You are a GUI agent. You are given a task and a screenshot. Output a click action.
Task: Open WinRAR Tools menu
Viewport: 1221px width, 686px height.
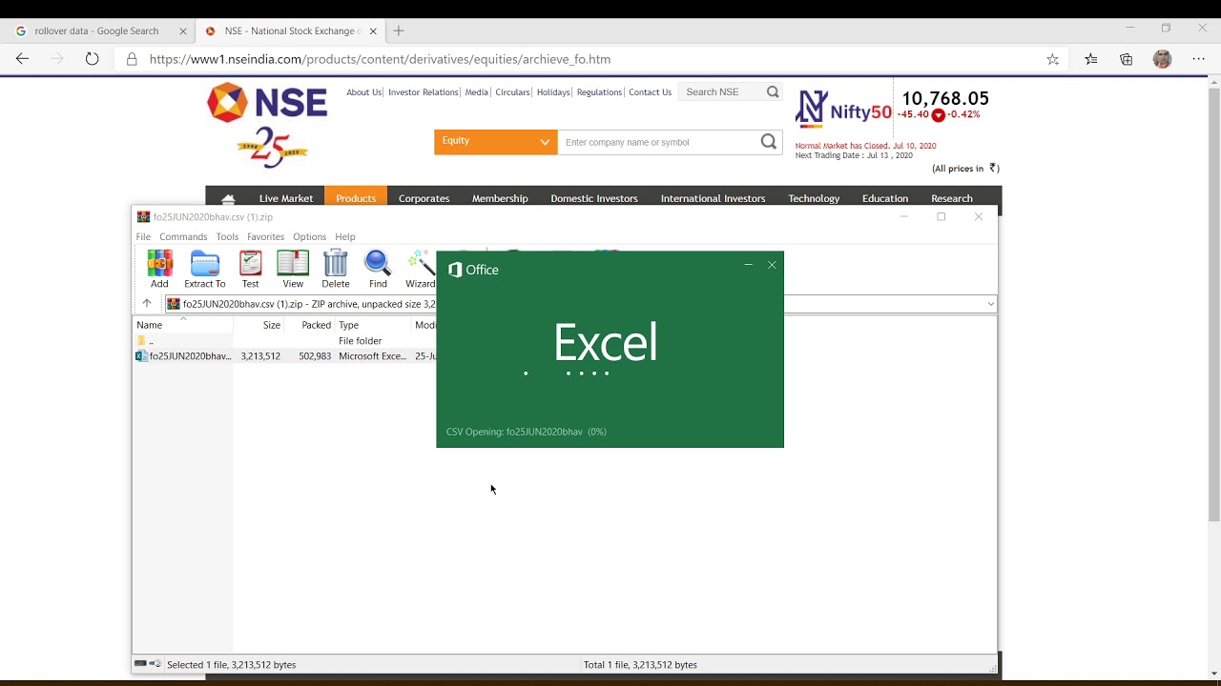click(227, 236)
